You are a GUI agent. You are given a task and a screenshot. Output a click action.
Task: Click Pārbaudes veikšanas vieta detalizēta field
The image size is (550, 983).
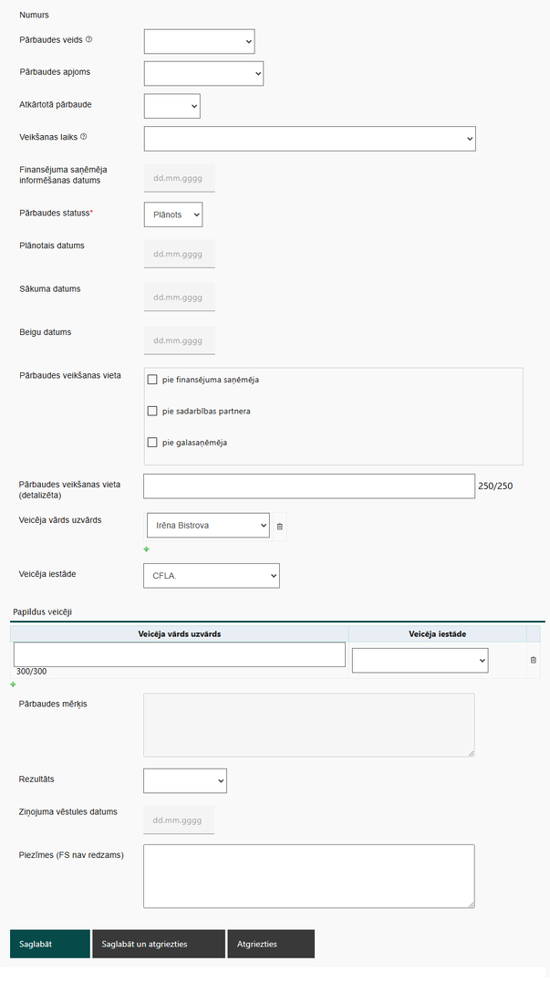click(x=309, y=486)
